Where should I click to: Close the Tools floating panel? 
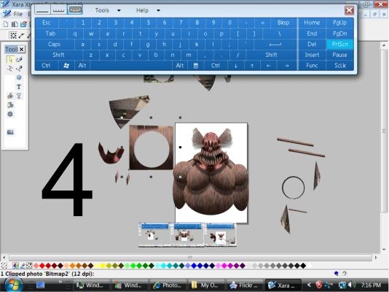(x=22, y=50)
